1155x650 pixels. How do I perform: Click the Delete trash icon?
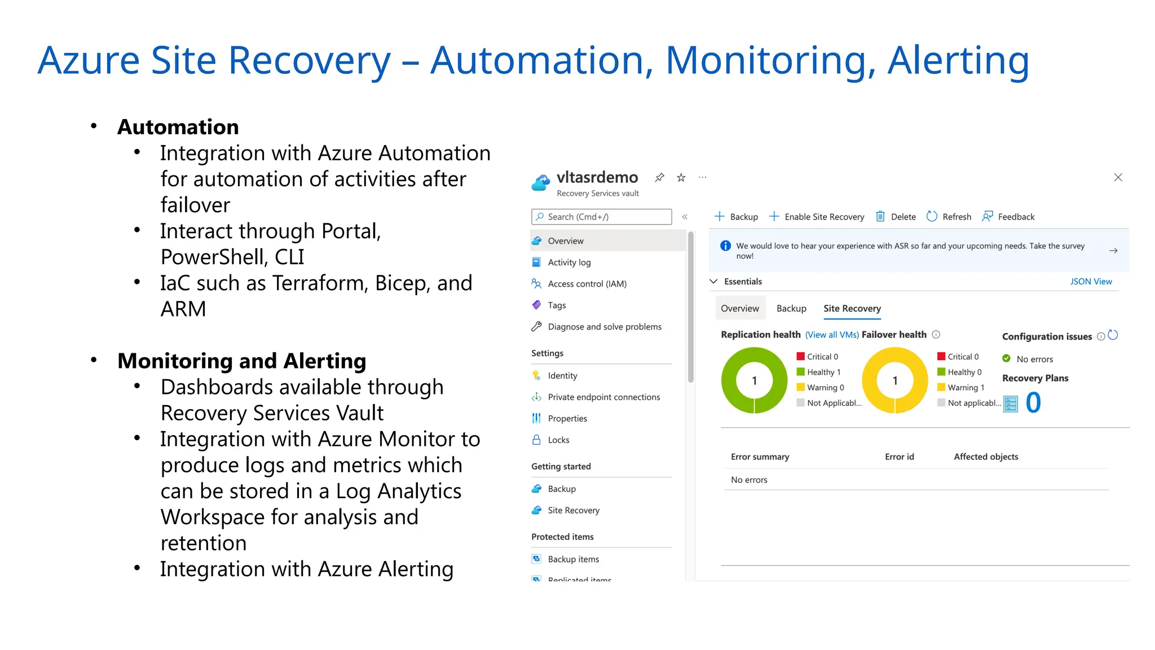pyautogui.click(x=880, y=217)
